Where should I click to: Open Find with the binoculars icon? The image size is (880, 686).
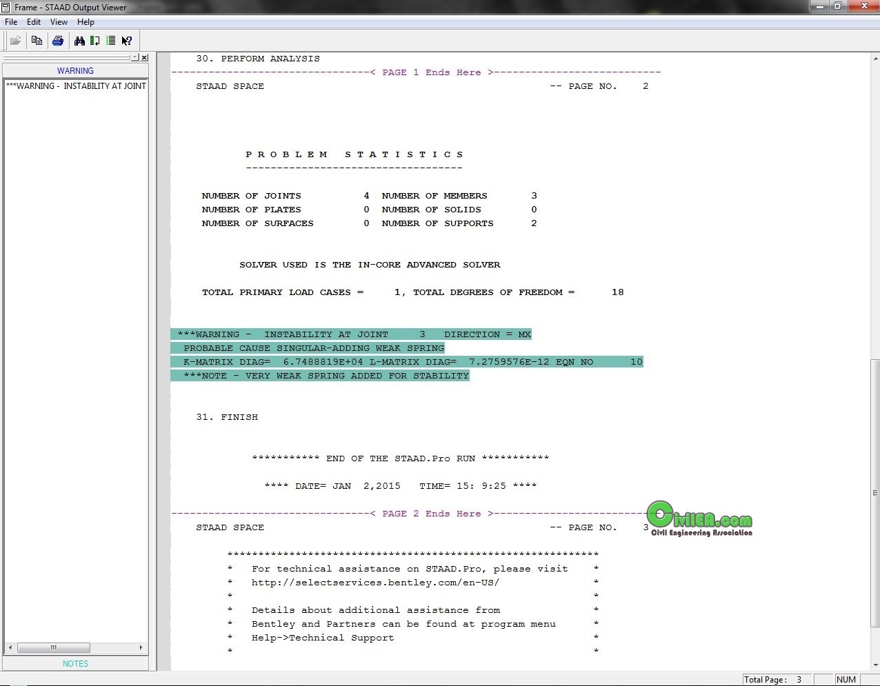pyautogui.click(x=79, y=41)
